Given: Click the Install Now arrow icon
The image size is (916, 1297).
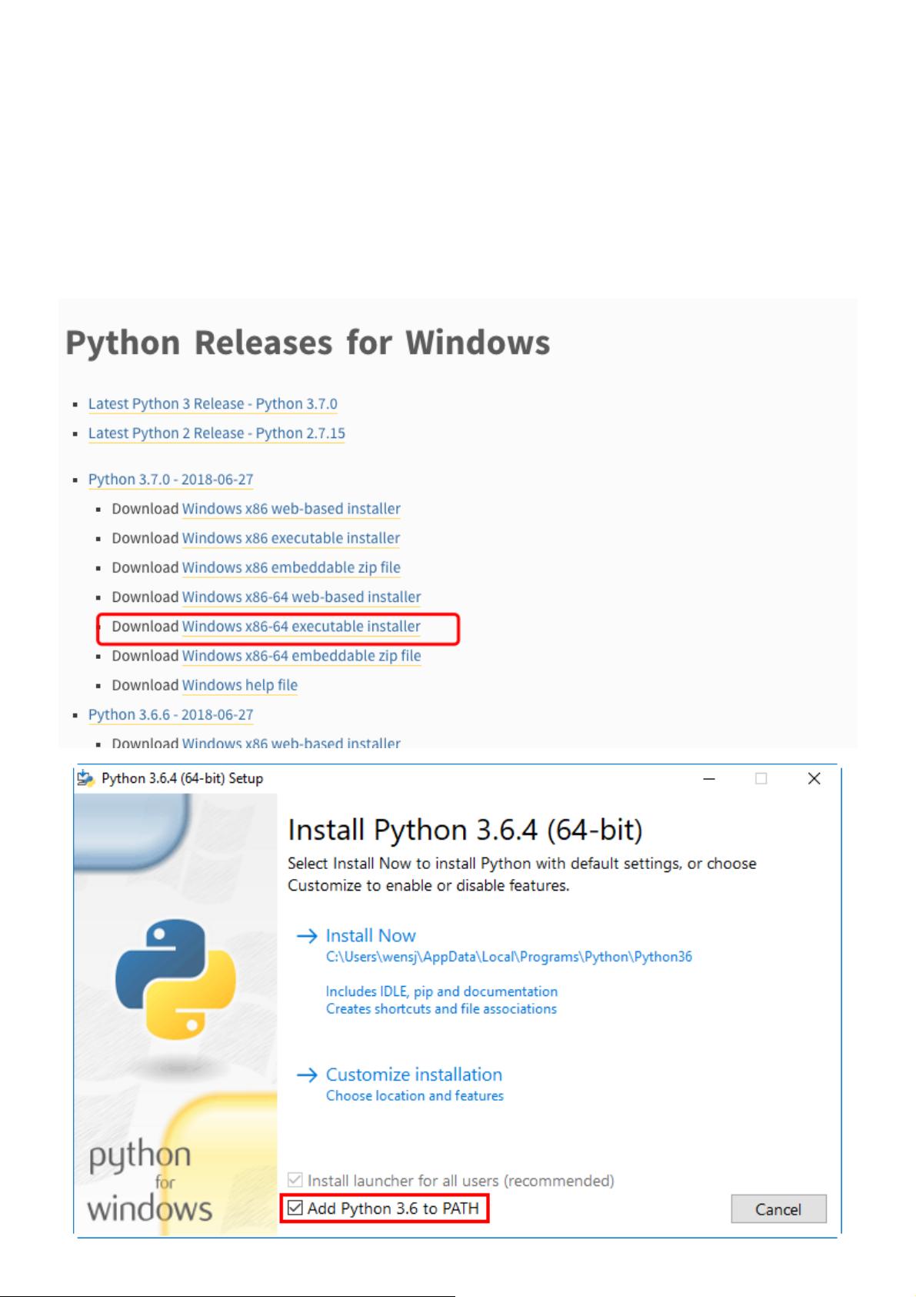Looking at the screenshot, I should click(307, 936).
